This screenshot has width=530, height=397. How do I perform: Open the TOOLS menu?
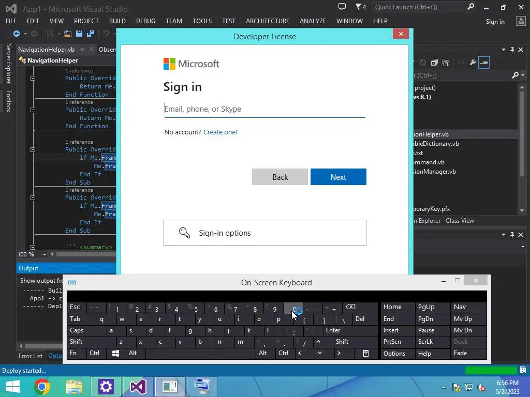pyautogui.click(x=202, y=21)
